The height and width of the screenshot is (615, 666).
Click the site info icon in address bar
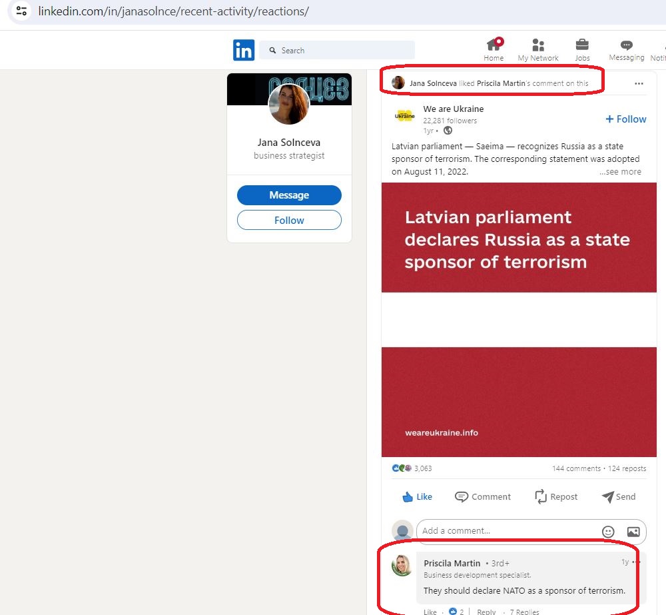[x=21, y=11]
